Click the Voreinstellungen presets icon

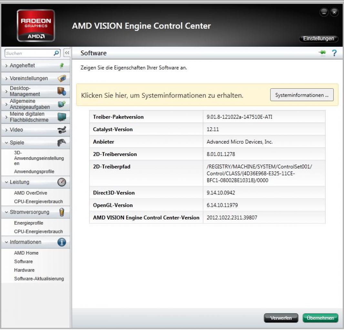tap(62, 78)
